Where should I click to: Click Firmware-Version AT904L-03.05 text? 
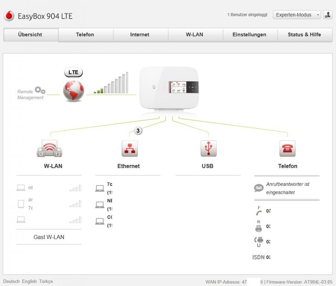(299, 282)
